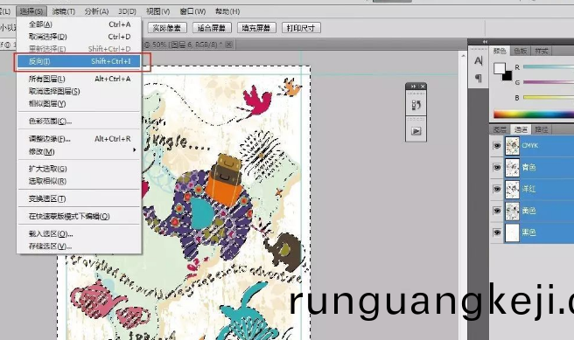The height and width of the screenshot is (340, 574).
Task: Close the document tab showing 50% RGB/8
Action: coord(228,45)
